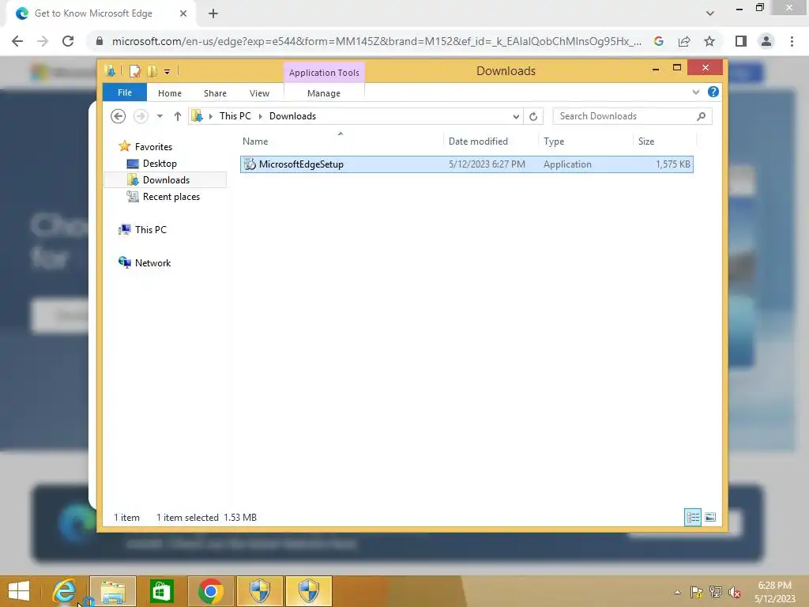The image size is (809, 607).
Task: Open a new Chrome tab
Action: (x=213, y=14)
